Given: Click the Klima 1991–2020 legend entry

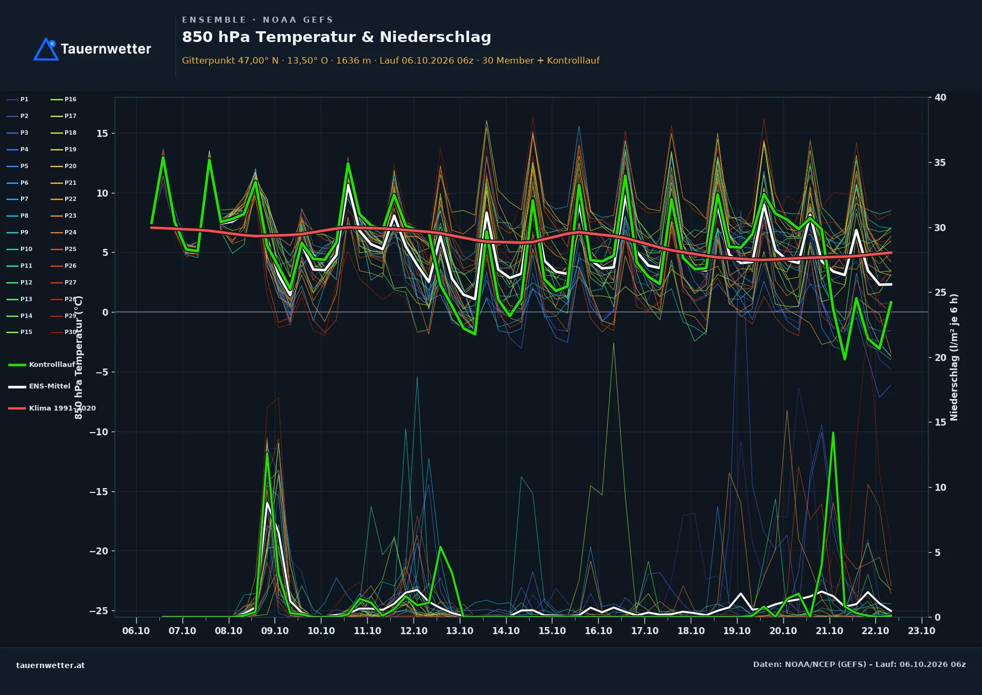Looking at the screenshot, I should click(x=52, y=408).
